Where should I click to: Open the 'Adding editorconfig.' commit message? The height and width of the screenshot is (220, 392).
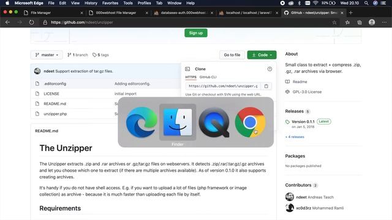coord(132,84)
